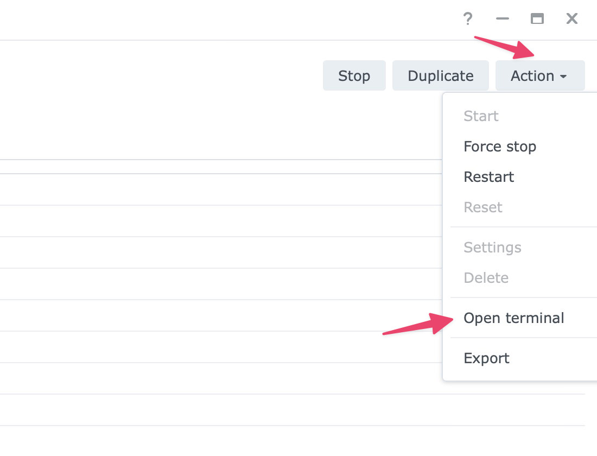Minimize the window using the dash icon
The image size is (597, 456).
(503, 19)
